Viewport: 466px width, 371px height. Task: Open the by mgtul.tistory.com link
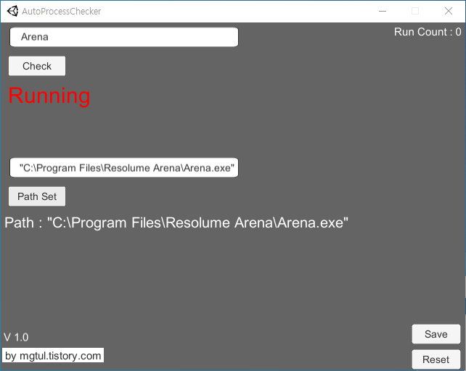click(x=53, y=355)
